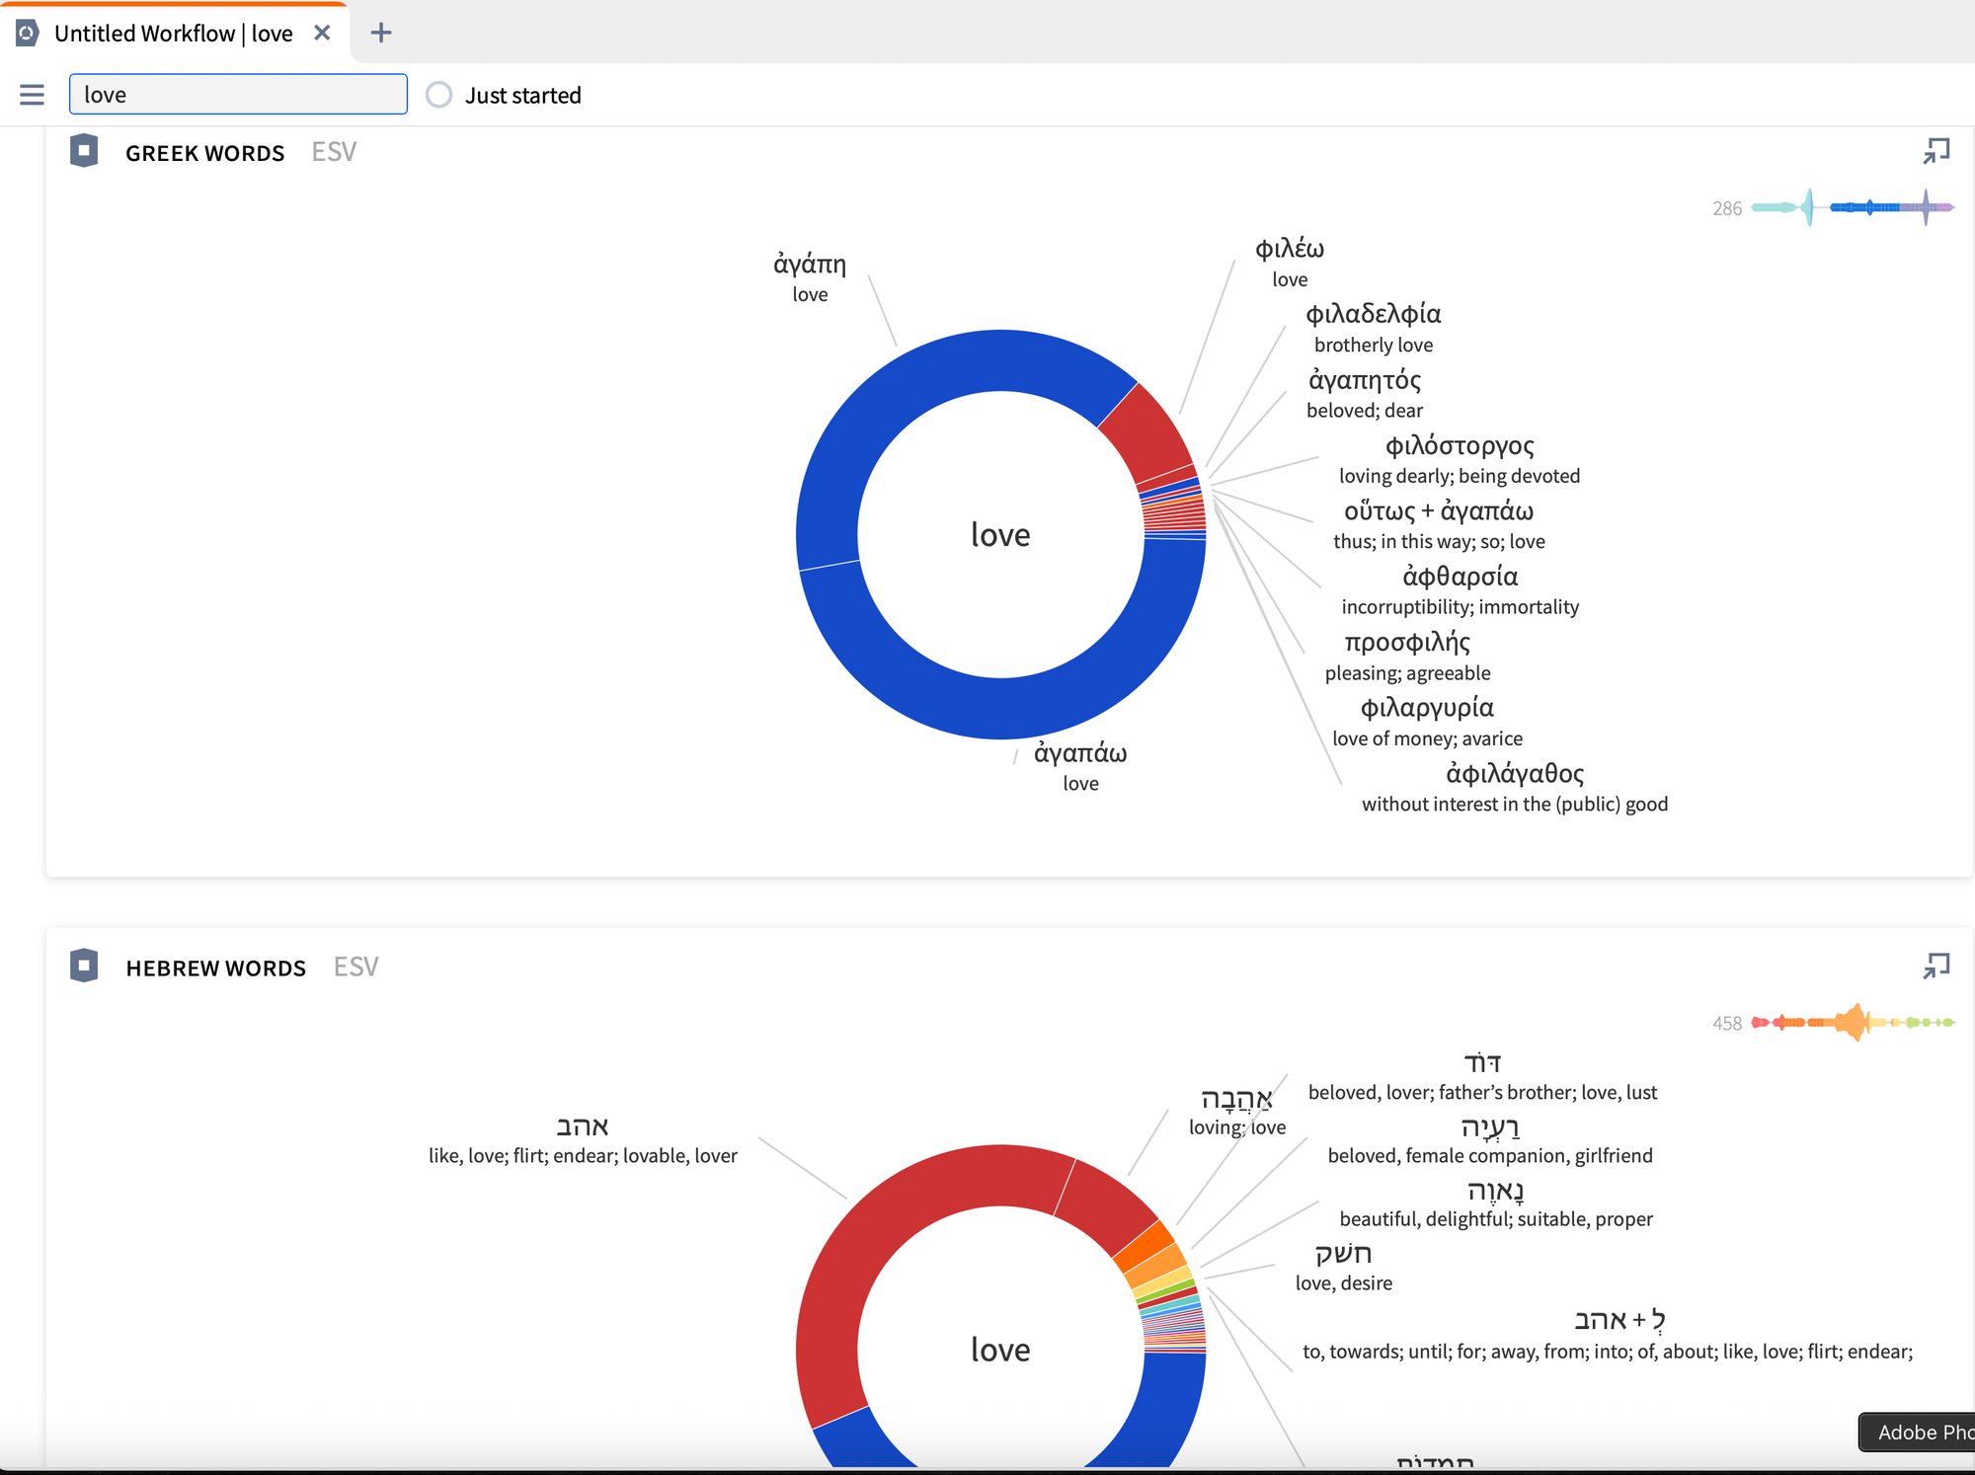Image resolution: width=1975 pixels, height=1475 pixels.
Task: Select the ἀγαπάω label below the ring
Action: 1080,767
